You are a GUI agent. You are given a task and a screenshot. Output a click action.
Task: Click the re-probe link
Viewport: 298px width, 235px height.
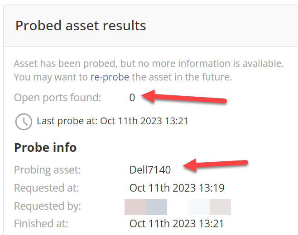coord(110,77)
